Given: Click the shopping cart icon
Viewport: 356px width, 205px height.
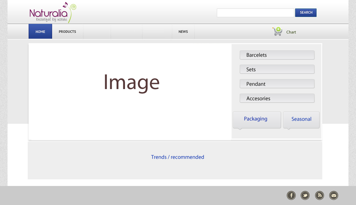Looking at the screenshot, I should (x=277, y=31).
